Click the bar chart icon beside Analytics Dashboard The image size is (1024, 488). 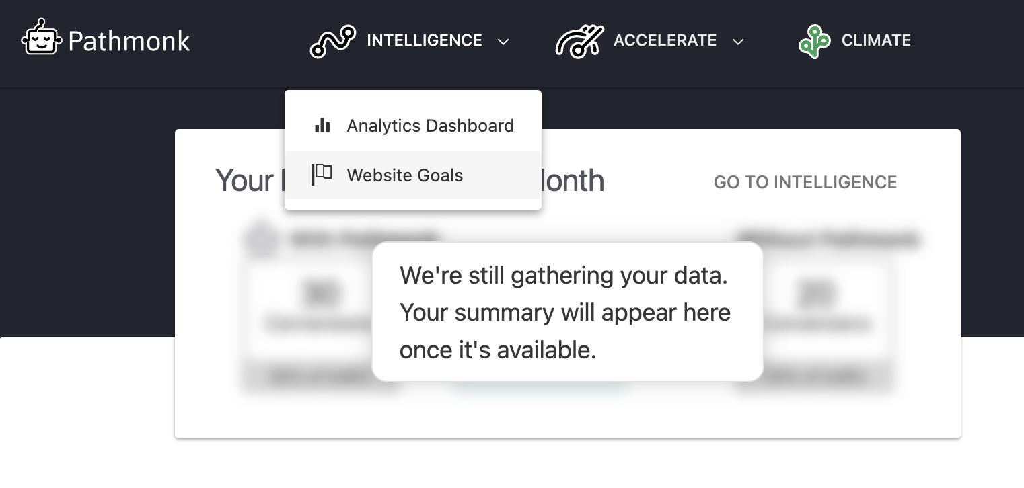[x=322, y=125]
